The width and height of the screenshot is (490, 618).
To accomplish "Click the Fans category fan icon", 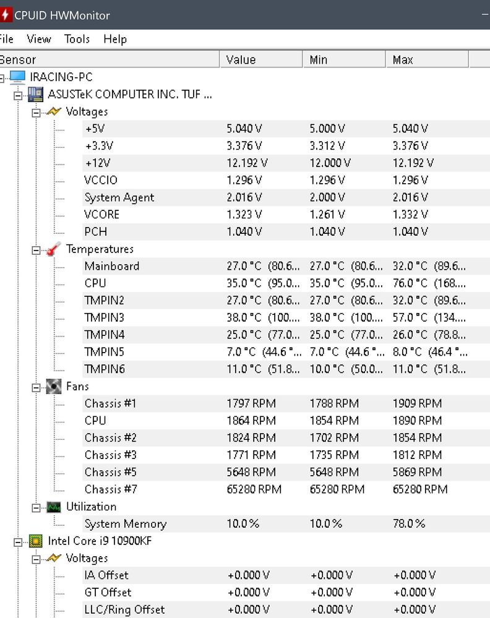I will (54, 386).
